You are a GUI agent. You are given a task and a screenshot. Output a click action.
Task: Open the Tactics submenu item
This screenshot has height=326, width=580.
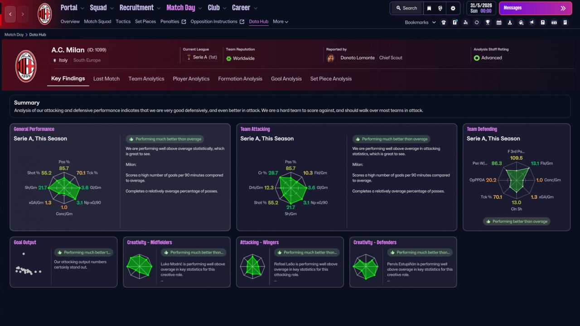pos(123,22)
